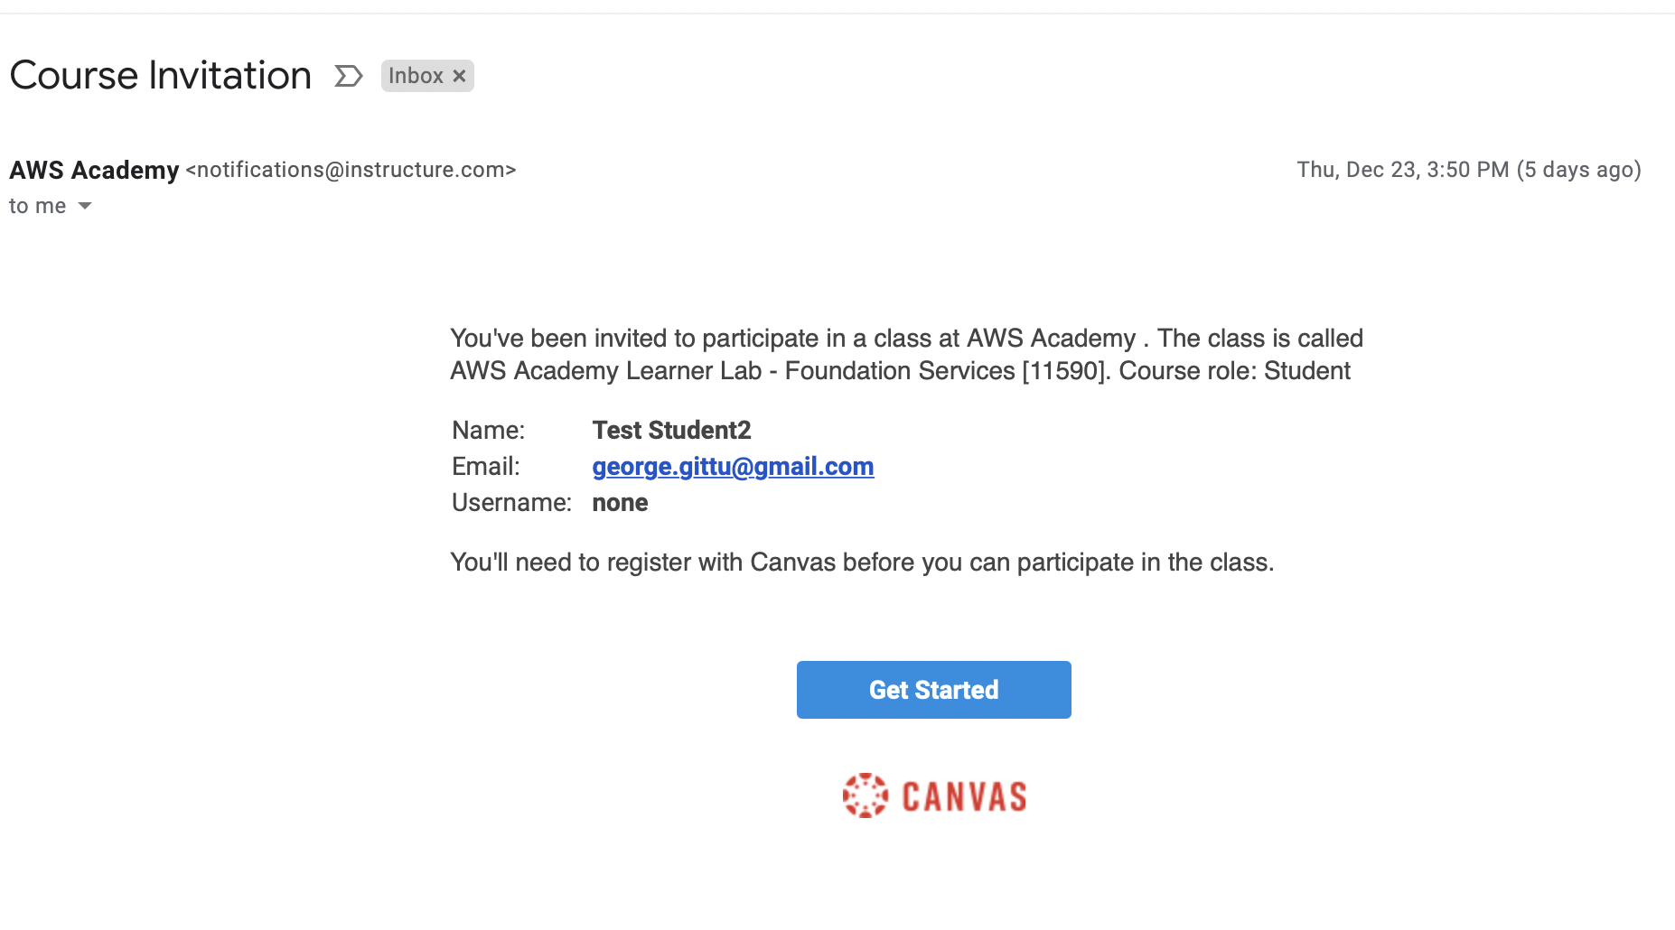Click the 'Email:' field label
Screen dimensions: 1675x930
click(x=486, y=467)
